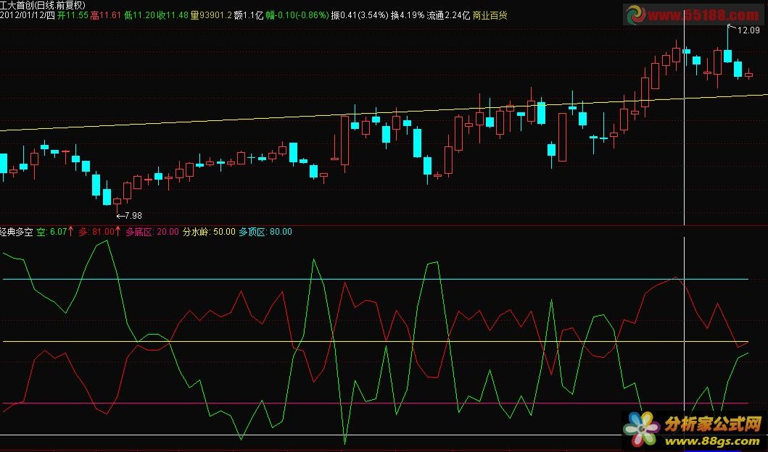
Task: Click the 多底区: 20.00 label
Action: 152,231
